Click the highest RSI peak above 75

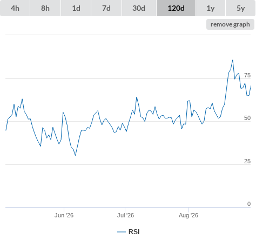(x=233, y=60)
